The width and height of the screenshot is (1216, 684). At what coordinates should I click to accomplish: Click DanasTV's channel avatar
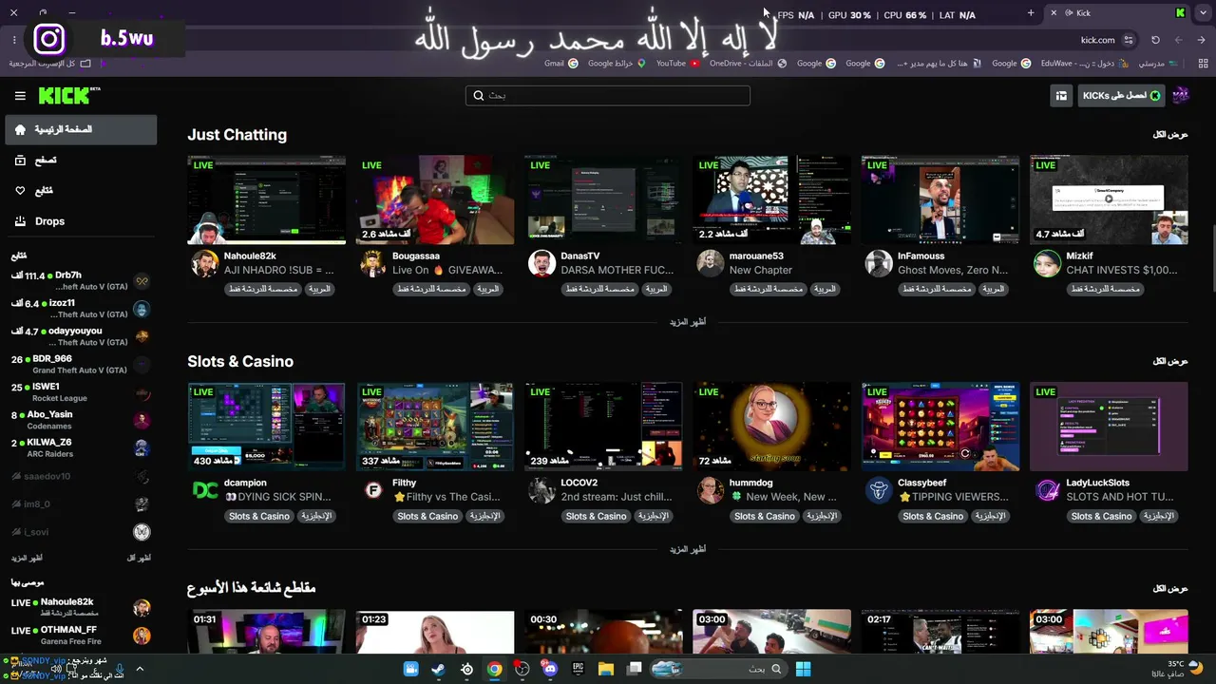click(541, 263)
